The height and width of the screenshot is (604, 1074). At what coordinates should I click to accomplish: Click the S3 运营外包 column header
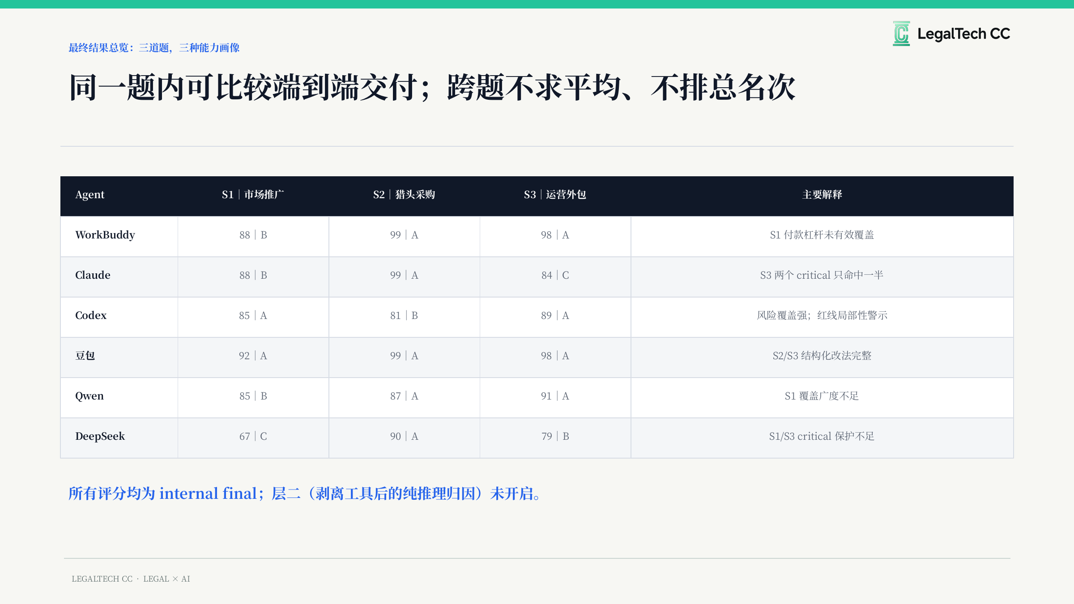click(555, 195)
